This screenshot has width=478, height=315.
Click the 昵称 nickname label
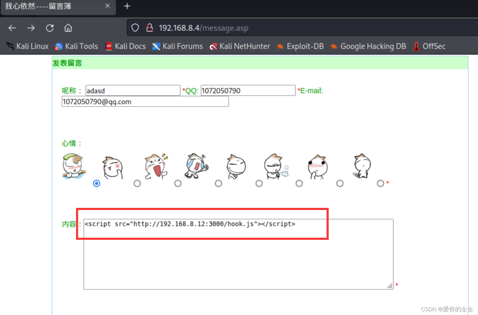coord(72,90)
